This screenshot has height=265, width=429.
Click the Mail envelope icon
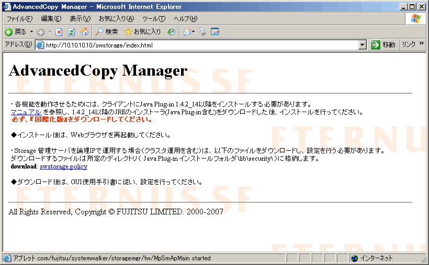tap(187, 32)
